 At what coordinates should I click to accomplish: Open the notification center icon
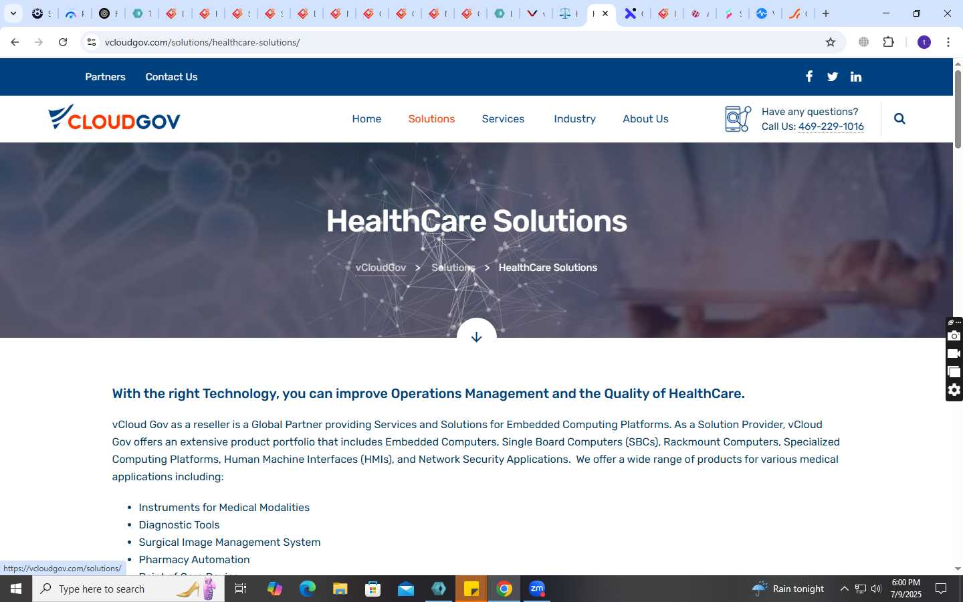941,589
